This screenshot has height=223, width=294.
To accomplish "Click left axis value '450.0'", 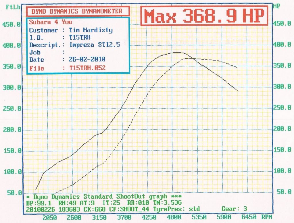I will pyautogui.click(x=11, y=24).
